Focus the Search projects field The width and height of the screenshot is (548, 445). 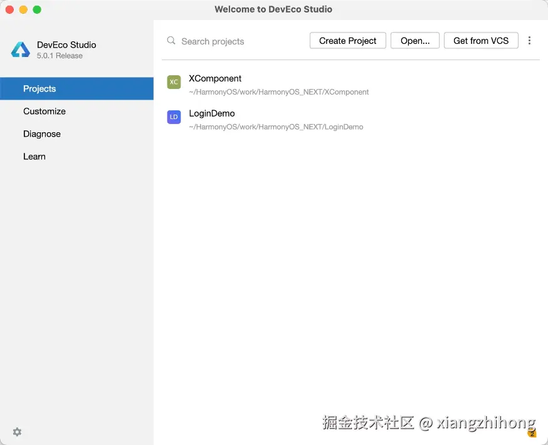point(234,41)
